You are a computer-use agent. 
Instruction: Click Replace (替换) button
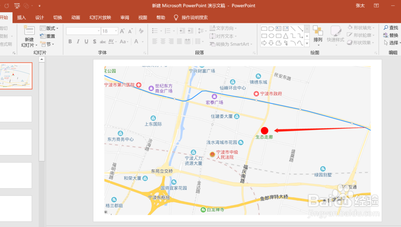click(391, 35)
